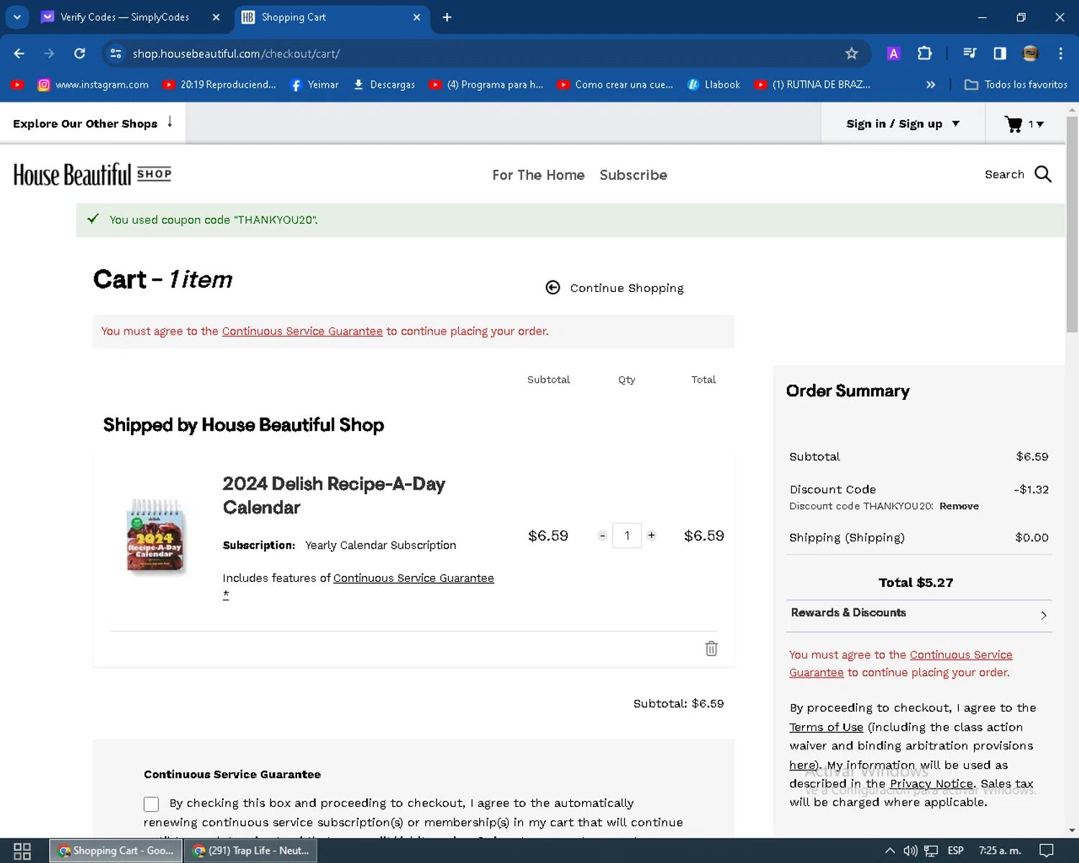Click the browser forward arrow
This screenshot has height=863, width=1079.
coord(49,53)
